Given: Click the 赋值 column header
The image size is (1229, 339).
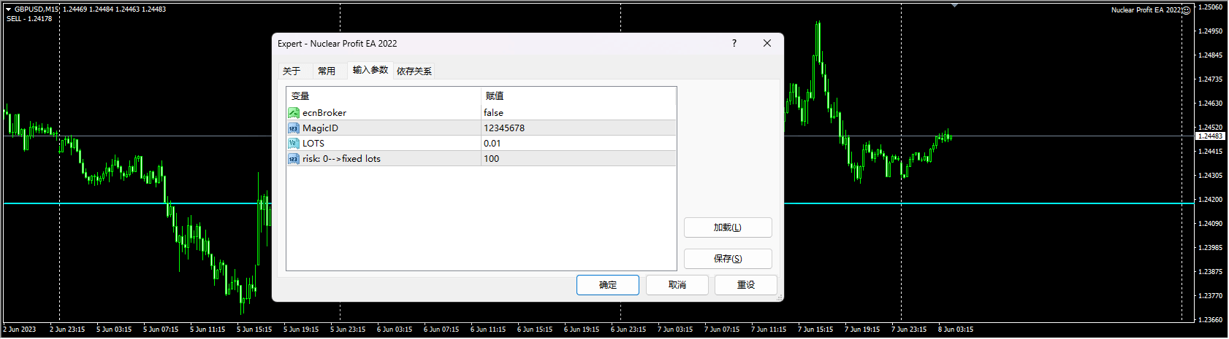Looking at the screenshot, I should click(579, 96).
